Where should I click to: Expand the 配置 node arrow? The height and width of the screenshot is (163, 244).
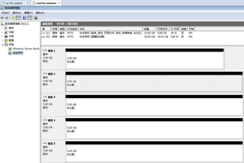pyautogui.click(x=2, y=40)
